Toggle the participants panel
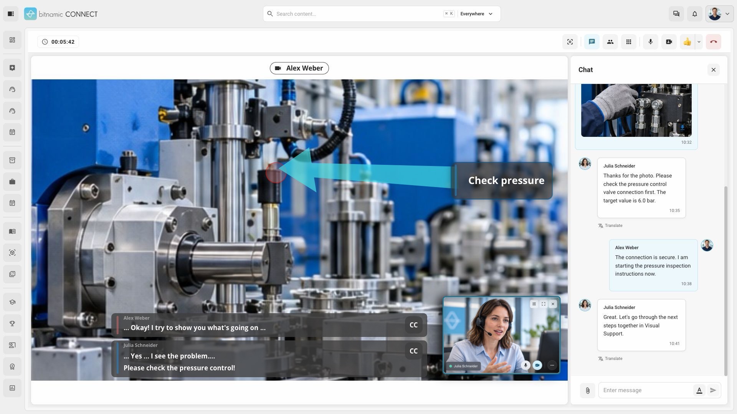Viewport: 737px width, 414px height. [610, 42]
